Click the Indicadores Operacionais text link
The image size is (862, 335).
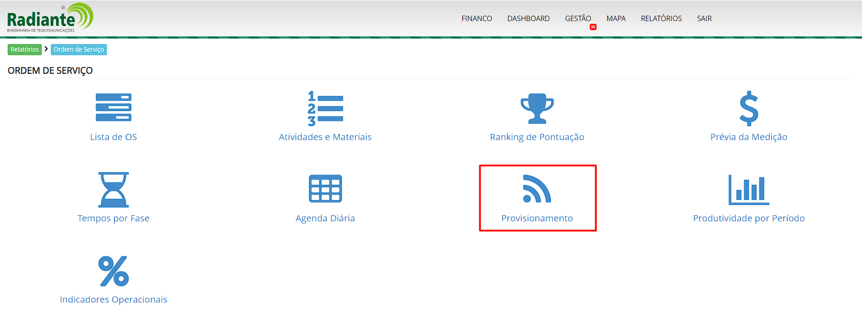pos(114,300)
